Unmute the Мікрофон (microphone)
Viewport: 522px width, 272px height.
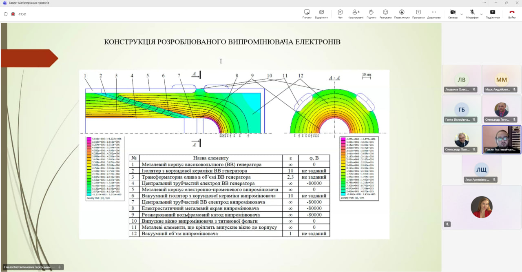click(472, 14)
